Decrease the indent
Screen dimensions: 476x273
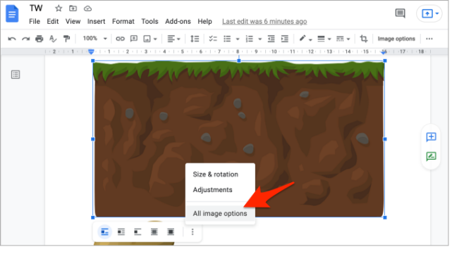[x=271, y=39]
